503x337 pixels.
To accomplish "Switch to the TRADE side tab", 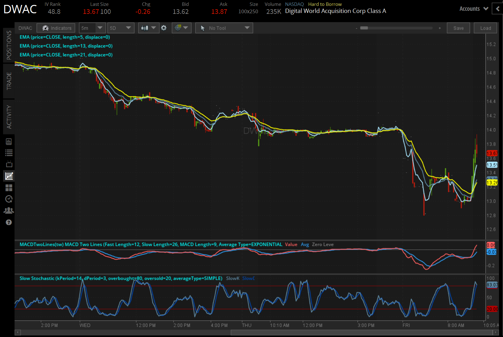I will pos(9,81).
